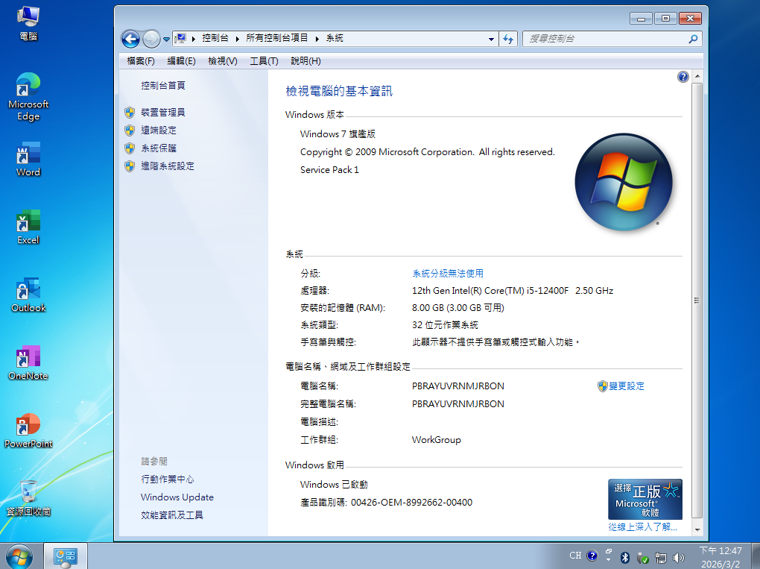Click the refresh button beside address bar
This screenshot has height=569, width=760.
tap(509, 39)
